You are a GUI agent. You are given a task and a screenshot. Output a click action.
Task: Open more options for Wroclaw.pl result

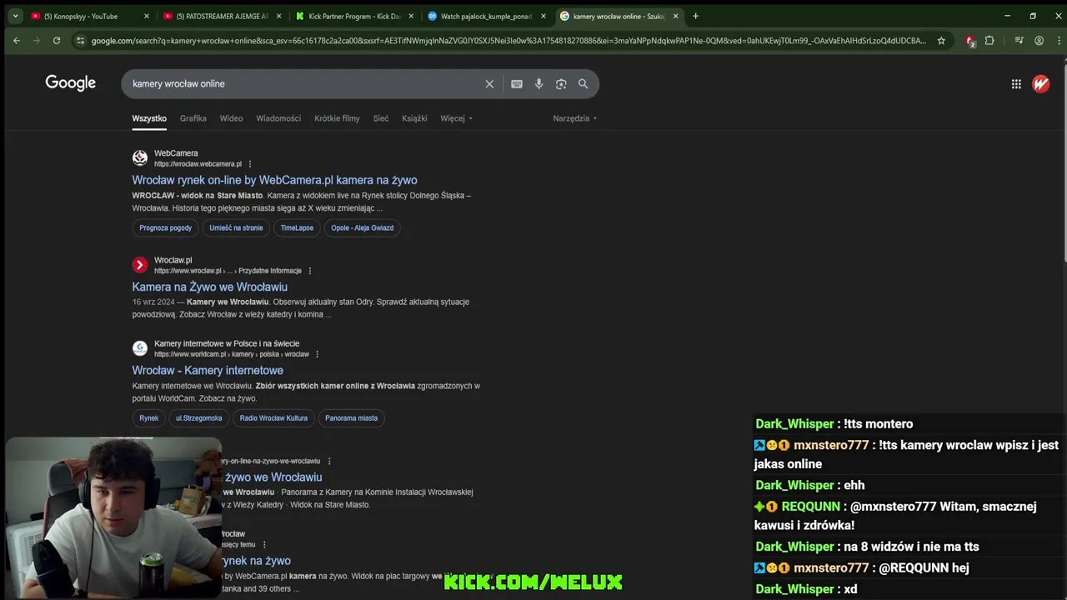point(310,271)
